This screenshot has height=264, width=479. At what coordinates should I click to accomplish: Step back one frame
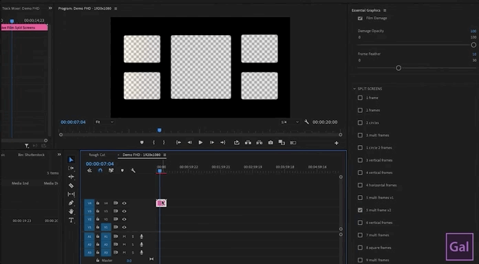tap(190, 142)
